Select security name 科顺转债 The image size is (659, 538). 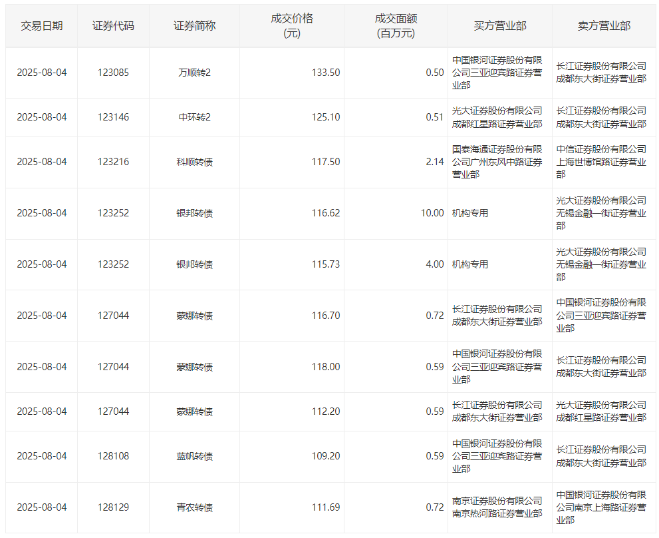point(194,162)
